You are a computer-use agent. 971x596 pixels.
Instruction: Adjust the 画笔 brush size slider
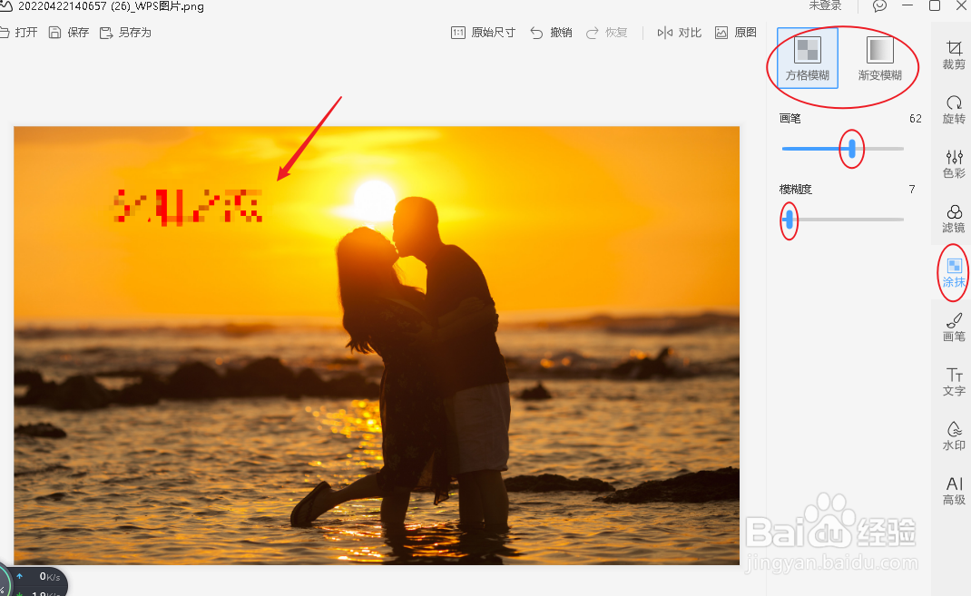(852, 149)
